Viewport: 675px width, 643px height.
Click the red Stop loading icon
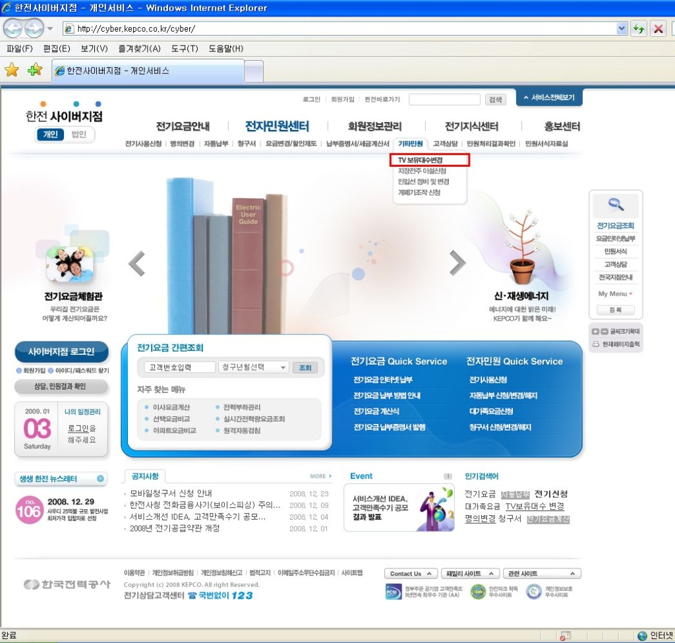(x=659, y=29)
